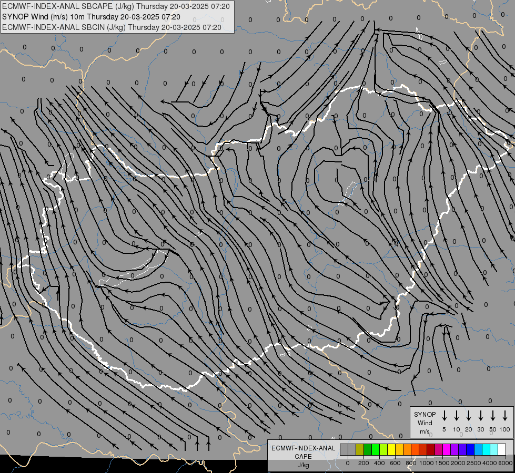Click the SBCIN title line at top

click(x=112, y=27)
